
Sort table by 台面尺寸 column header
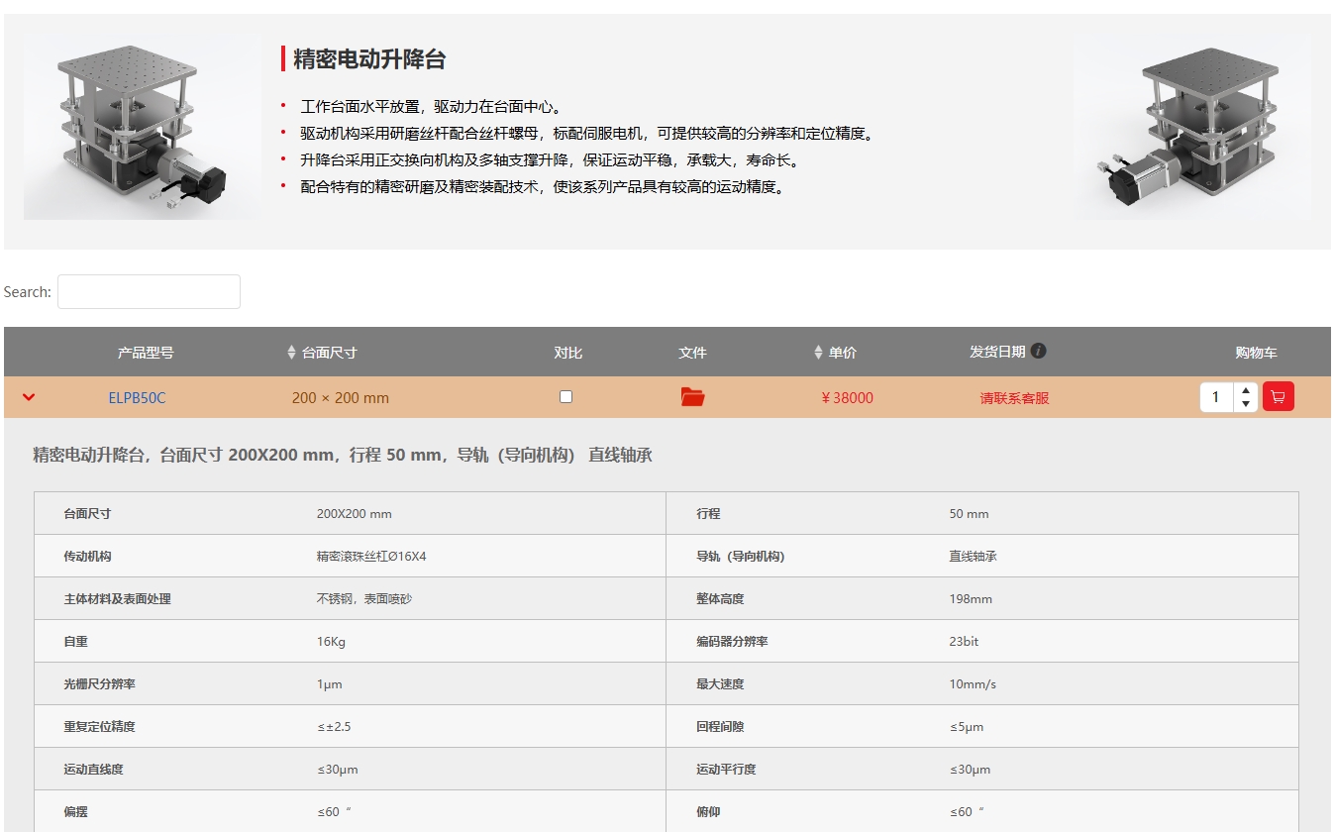[x=329, y=353]
